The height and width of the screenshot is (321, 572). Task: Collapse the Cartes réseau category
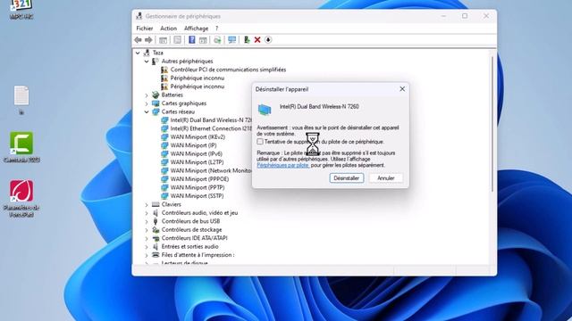coord(147,111)
